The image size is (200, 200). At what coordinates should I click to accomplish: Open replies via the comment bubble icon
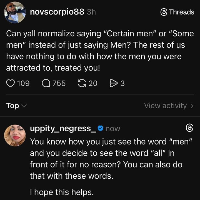tap(46, 83)
